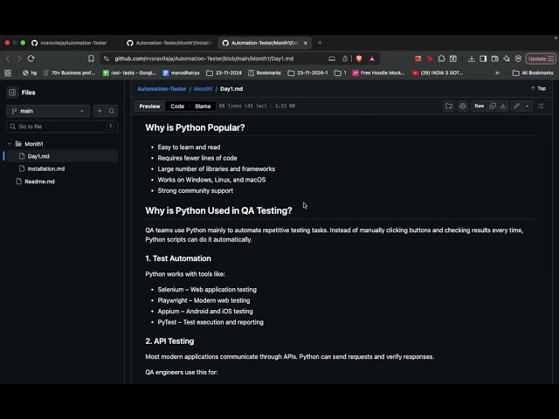Collapse the Month1 folder tree
Image resolution: width=559 pixels, height=419 pixels.
(x=10, y=144)
